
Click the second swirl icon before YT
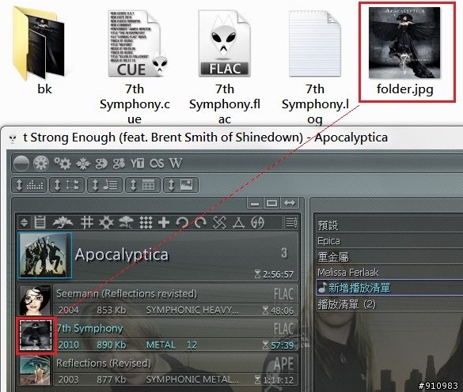[x=119, y=164]
